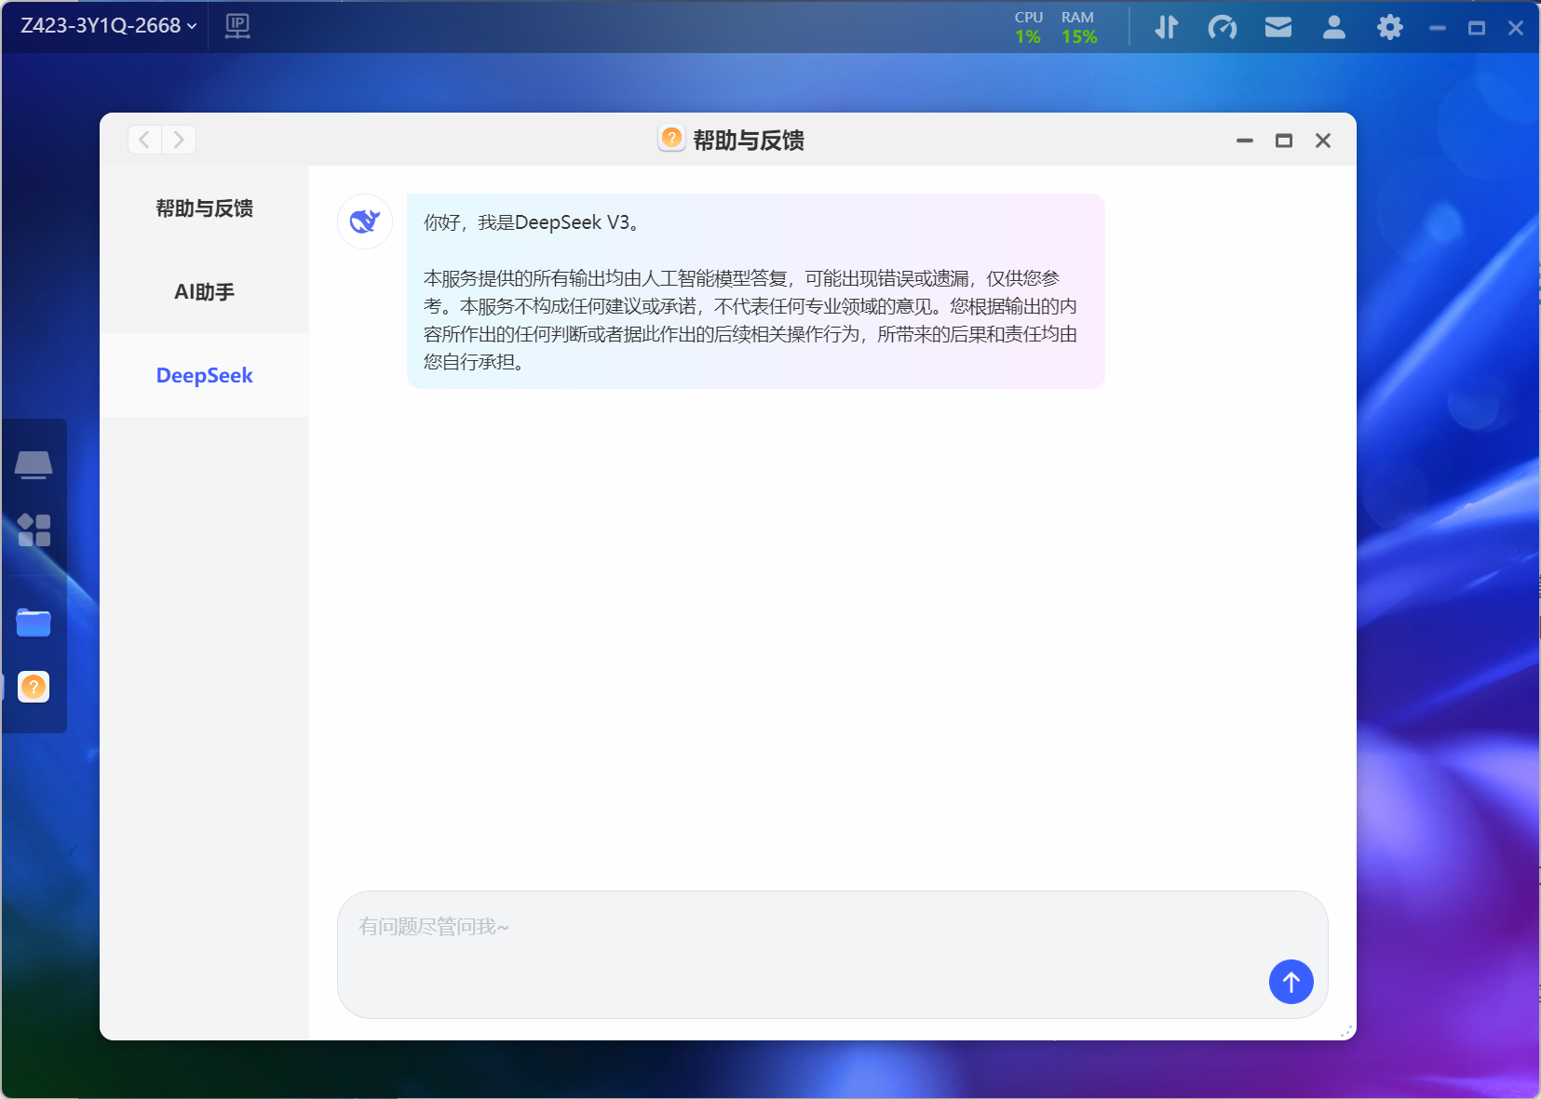Image resolution: width=1541 pixels, height=1099 pixels.
Task: Open the laptop device icon in the dock
Action: pos(34,464)
